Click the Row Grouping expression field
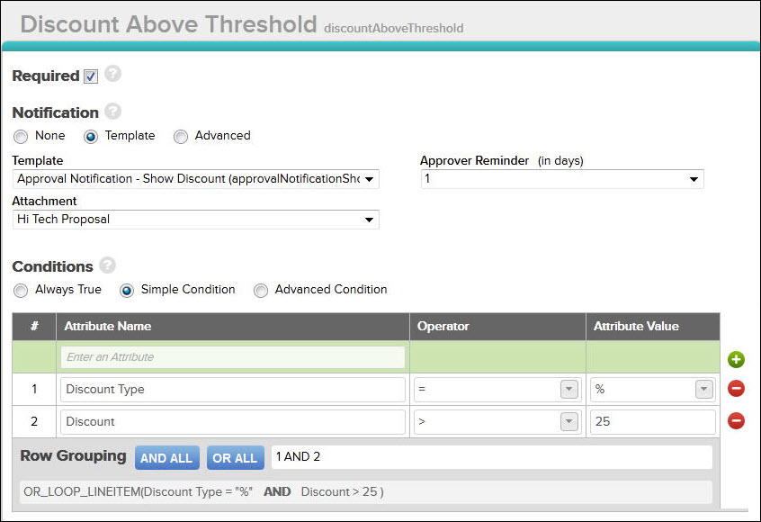This screenshot has height=522, width=761. coord(495,457)
